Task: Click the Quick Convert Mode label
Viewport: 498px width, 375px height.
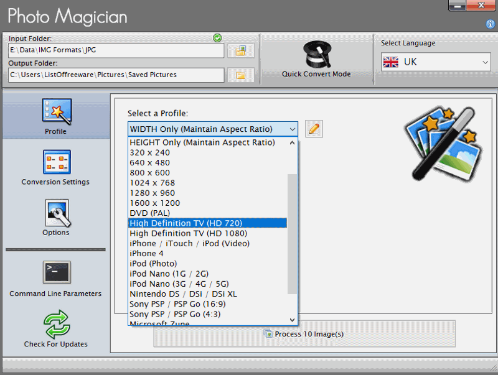Action: click(x=316, y=74)
